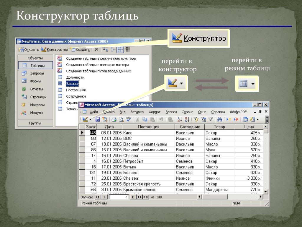Switch NewFirma window to large icons view
This screenshot has height=227, width=302.
click(x=105, y=50)
